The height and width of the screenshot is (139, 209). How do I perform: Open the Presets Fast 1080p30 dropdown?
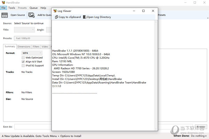tap(33, 38)
